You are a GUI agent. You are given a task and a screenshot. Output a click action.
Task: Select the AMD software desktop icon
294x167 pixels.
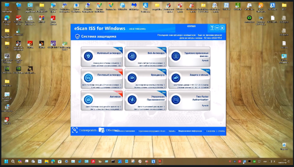[30, 70]
